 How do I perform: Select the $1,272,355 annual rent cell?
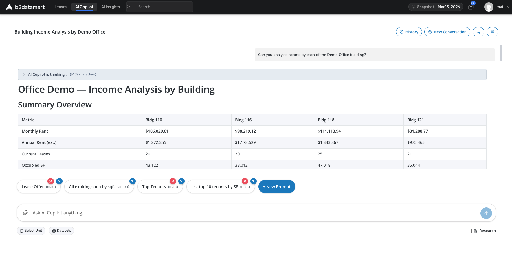click(x=187, y=142)
